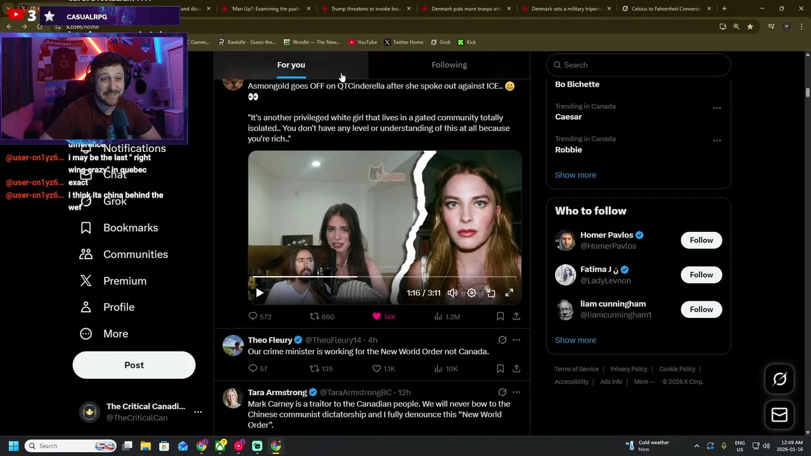Open Kick bookmark in bookmarks bar
The height and width of the screenshot is (456, 811).
click(x=466, y=42)
